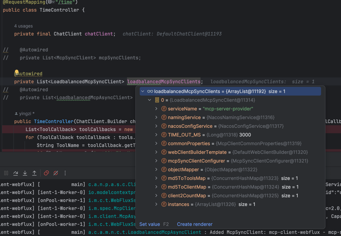341x236 pixels.
Task: Collapse the element 0 LoadbalancedMcpSyncClient node
Action: [x=150, y=100]
